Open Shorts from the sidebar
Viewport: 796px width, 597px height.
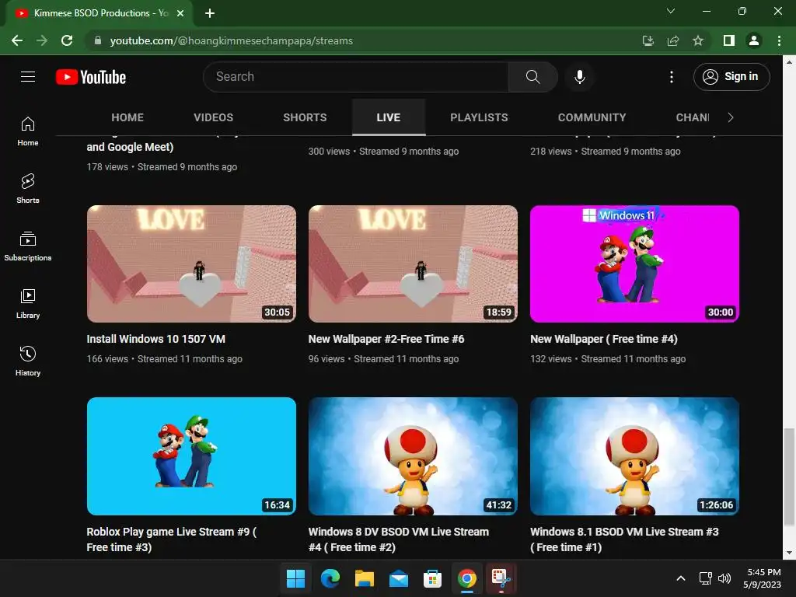tap(28, 189)
